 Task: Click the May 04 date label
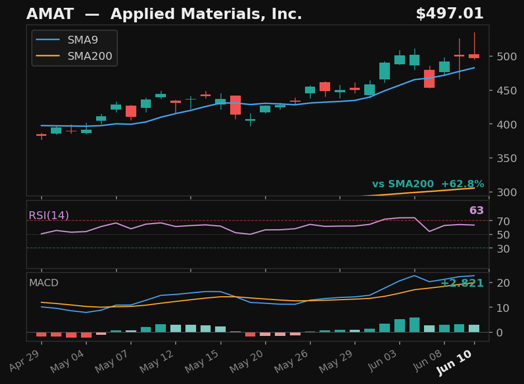(68, 362)
